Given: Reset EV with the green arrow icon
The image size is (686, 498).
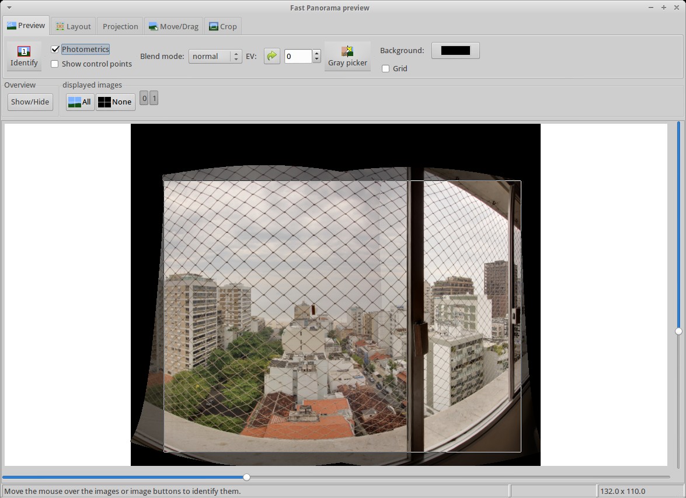Looking at the screenshot, I should tap(271, 56).
